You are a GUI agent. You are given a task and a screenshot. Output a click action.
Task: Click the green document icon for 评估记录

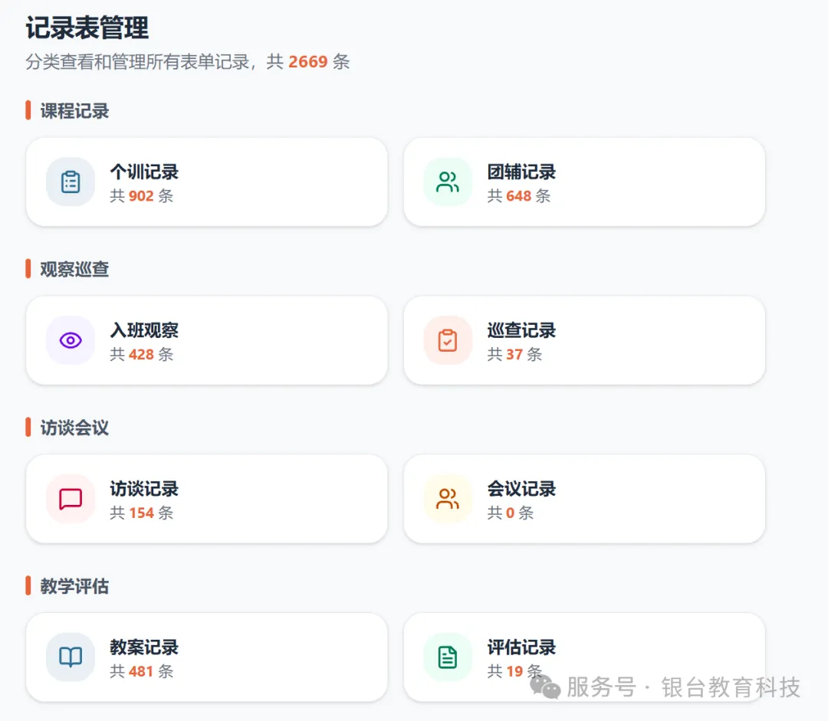[448, 657]
